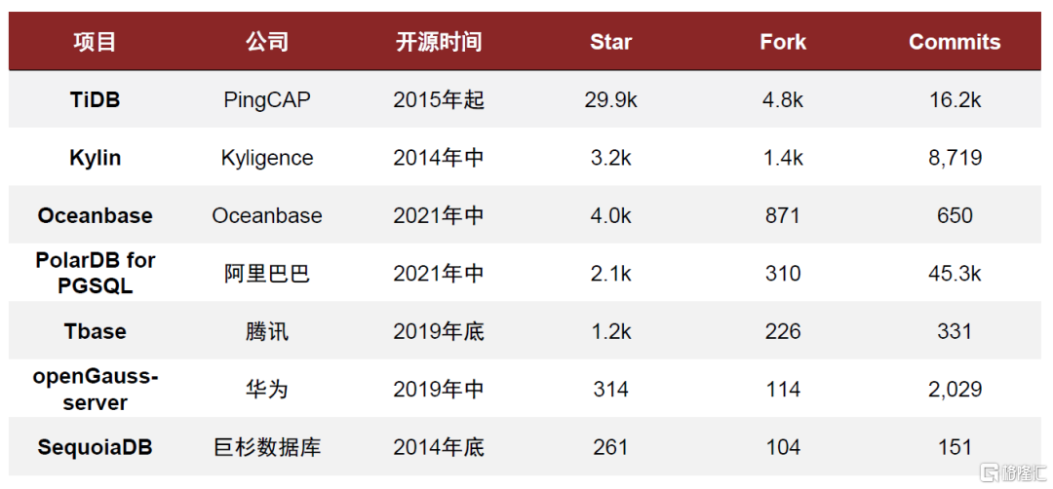Screen dimensions: 1053x489
Task: Click the Kyligence company cell
Action: click(266, 158)
